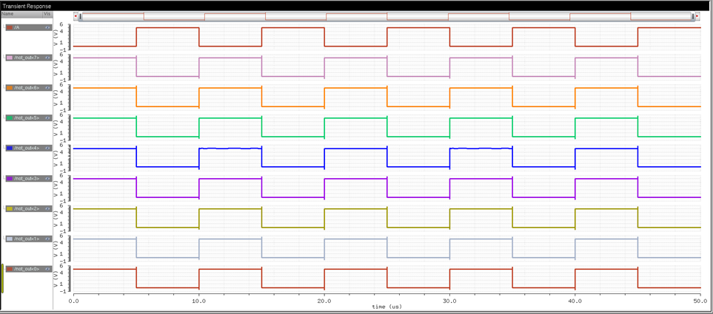Toggle visibility of the /not_out<4> trace
Image resolution: width=713 pixels, height=314 pixels.
(47, 149)
